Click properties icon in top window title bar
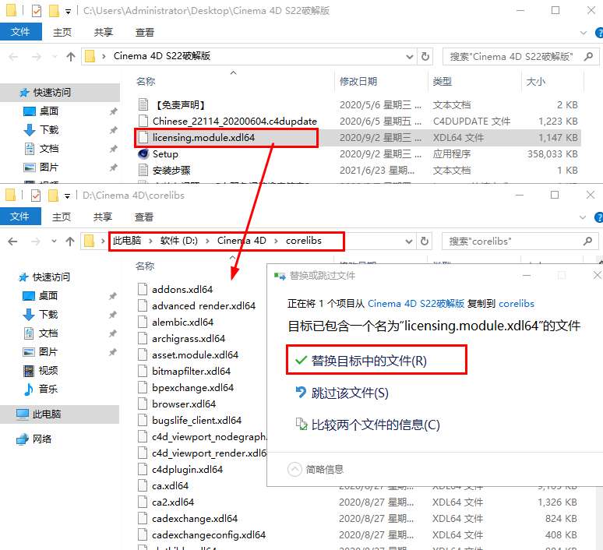603x550 pixels. (37, 11)
